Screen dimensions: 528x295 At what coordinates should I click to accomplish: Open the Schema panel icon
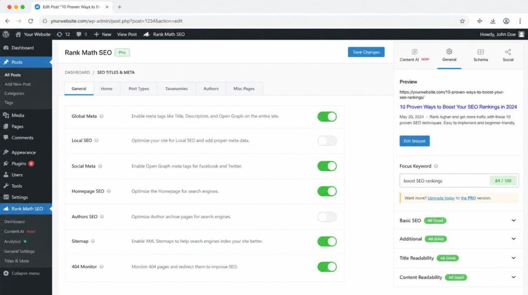[x=481, y=52]
